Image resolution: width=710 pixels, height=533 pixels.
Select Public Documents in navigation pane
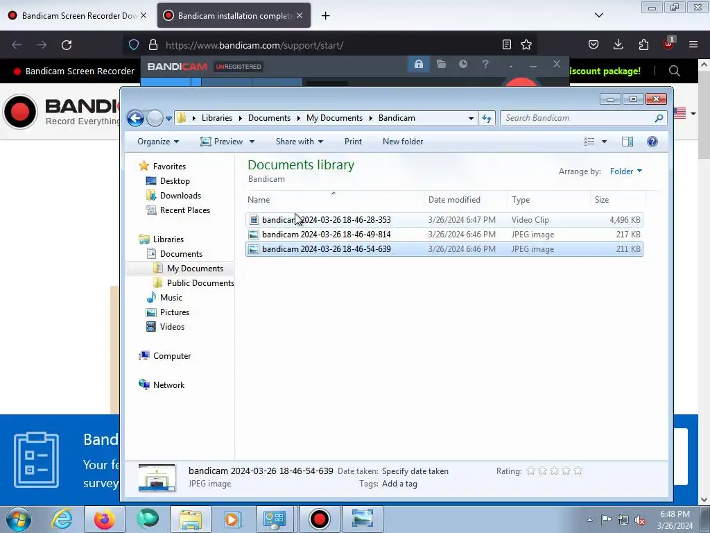pyautogui.click(x=200, y=283)
